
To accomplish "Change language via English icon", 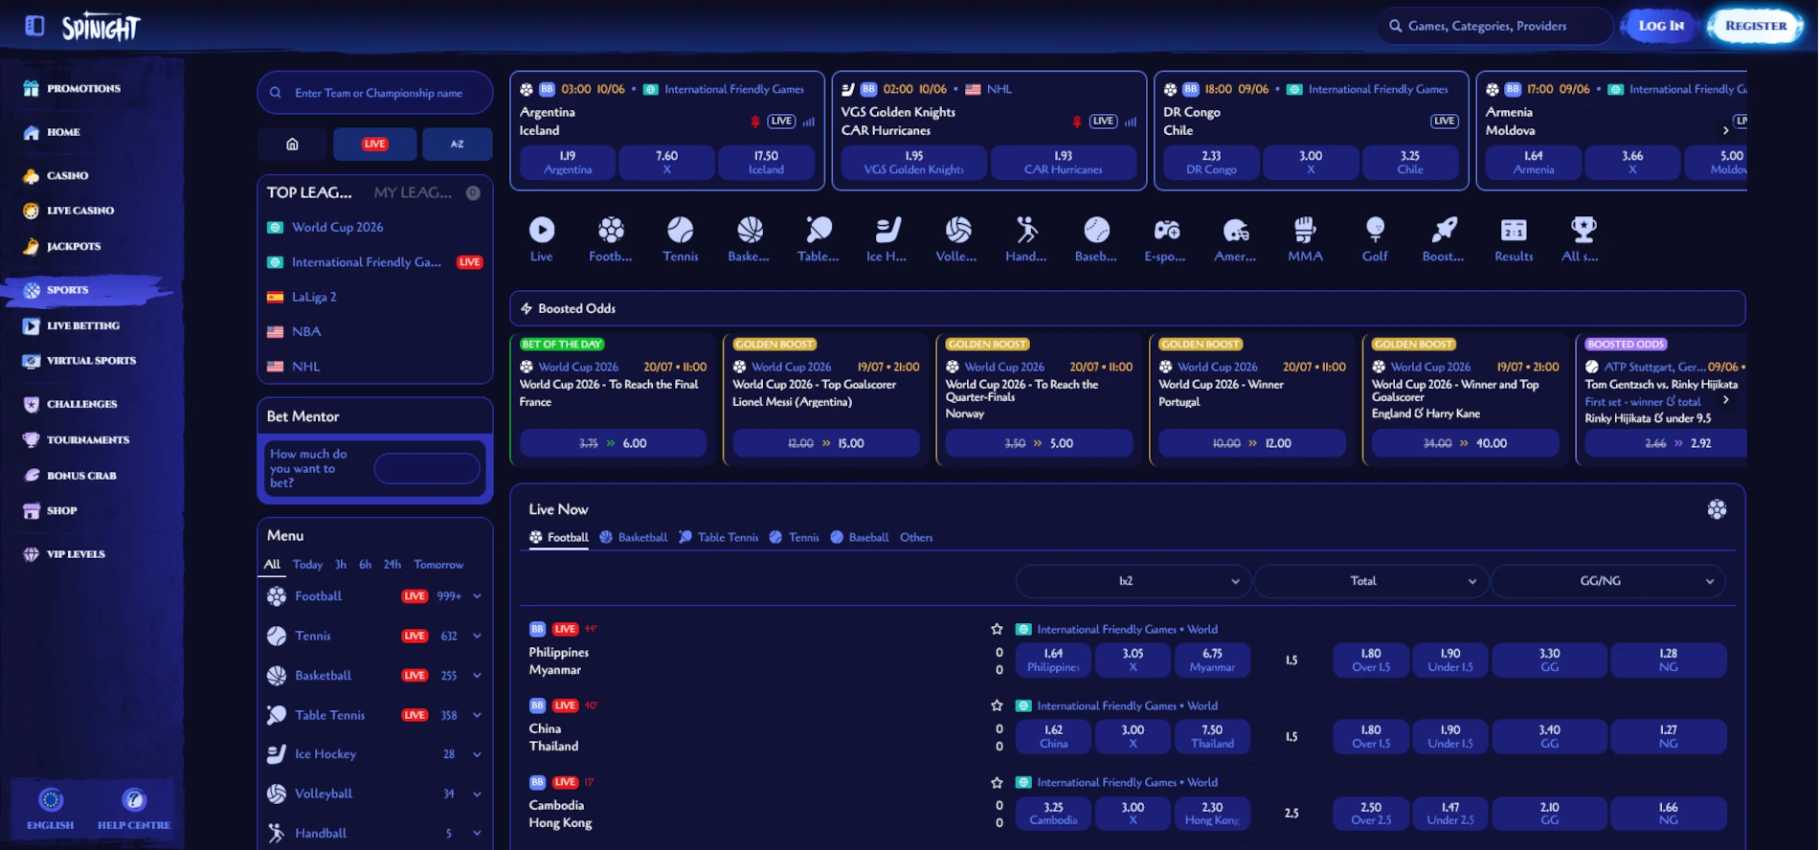I will (51, 799).
